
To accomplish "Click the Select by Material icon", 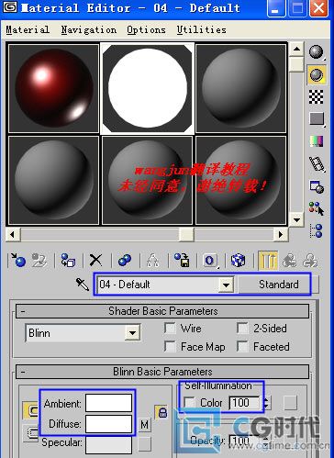I will [x=316, y=209].
